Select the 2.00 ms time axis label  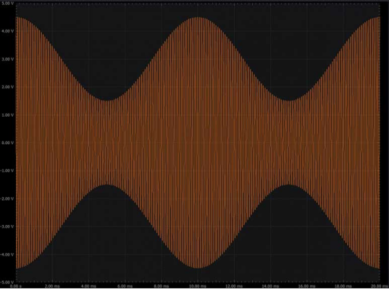(53, 286)
